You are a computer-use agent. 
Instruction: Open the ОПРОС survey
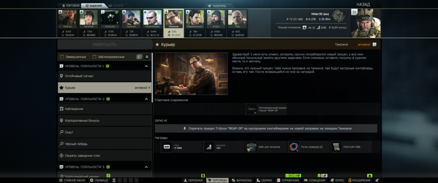click(x=337, y=180)
